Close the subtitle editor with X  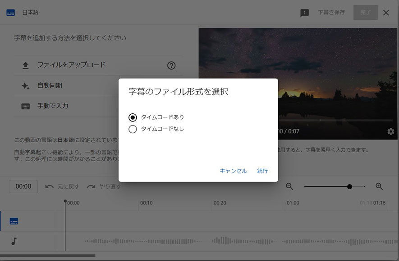click(x=386, y=13)
